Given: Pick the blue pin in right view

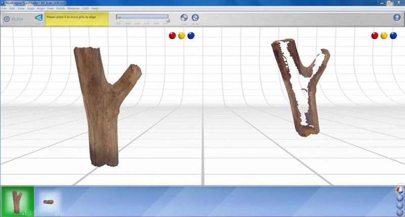Looking at the screenshot, I should pos(393,35).
